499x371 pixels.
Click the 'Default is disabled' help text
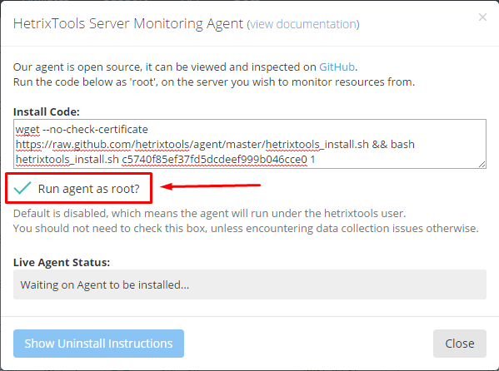click(209, 213)
